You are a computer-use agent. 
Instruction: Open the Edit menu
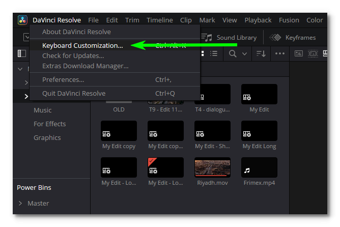coord(112,20)
